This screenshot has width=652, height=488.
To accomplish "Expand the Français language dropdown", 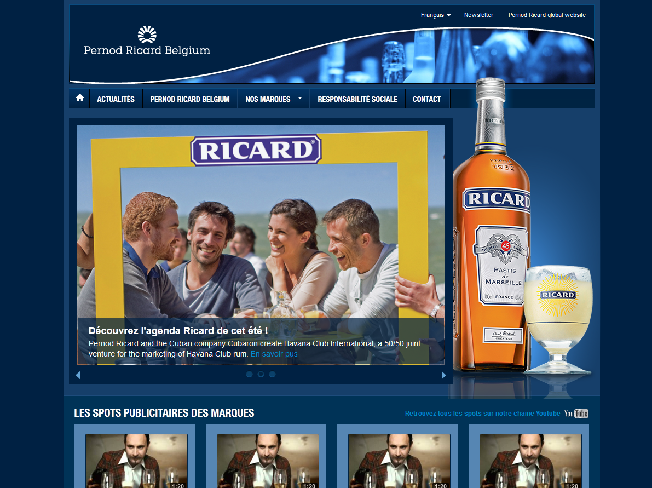I will 435,15.
